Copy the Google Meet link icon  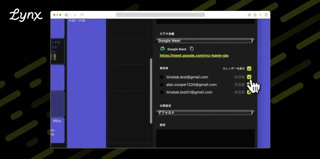pos(192,49)
